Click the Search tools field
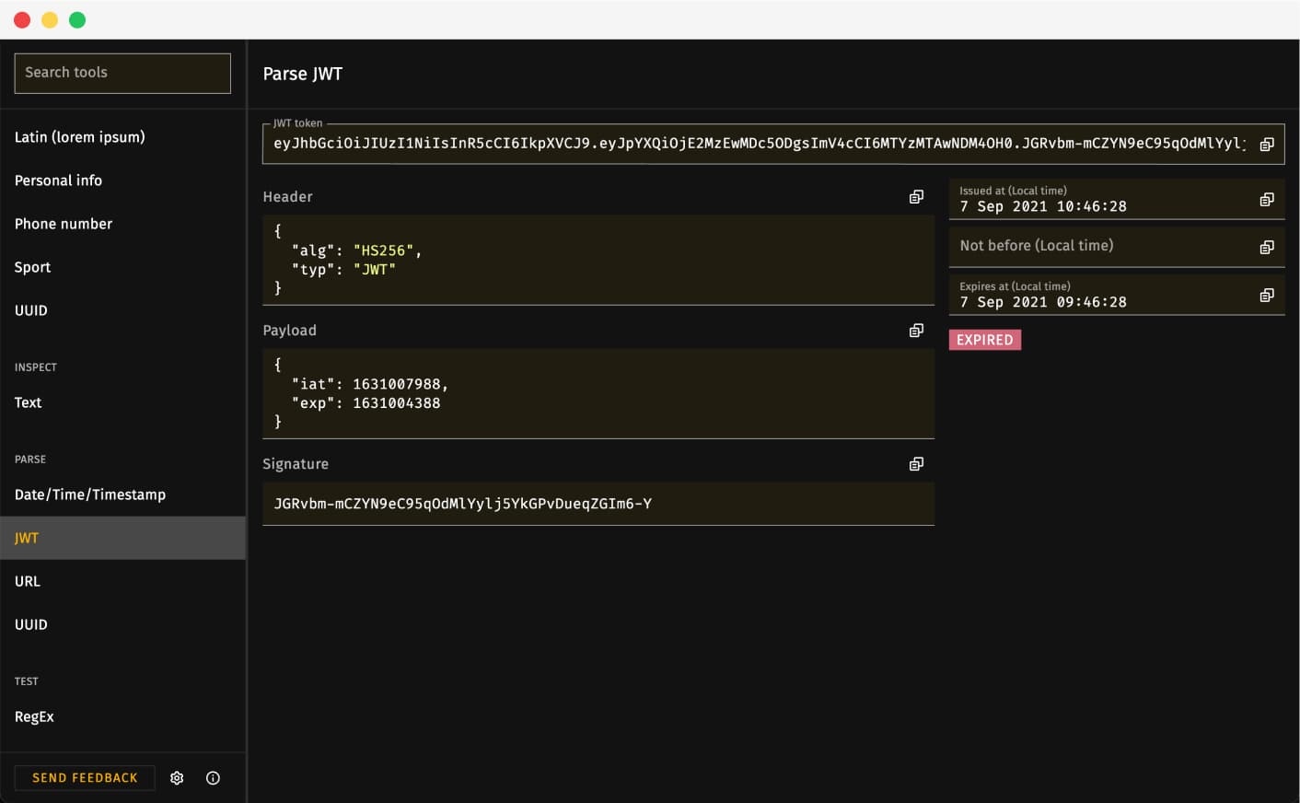Screen dimensions: 1300x803 (x=122, y=73)
